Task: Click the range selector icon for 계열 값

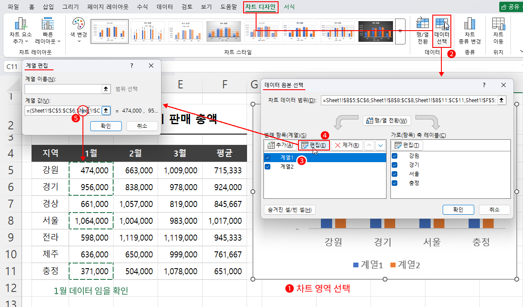Action: click(x=106, y=110)
